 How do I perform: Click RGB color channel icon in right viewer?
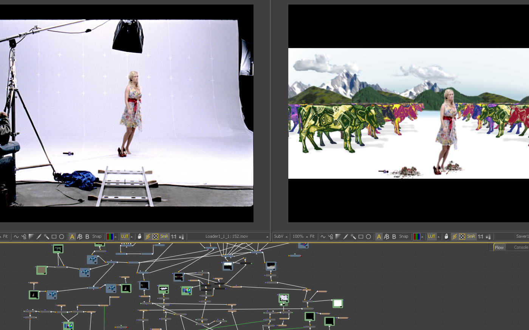coord(417,237)
